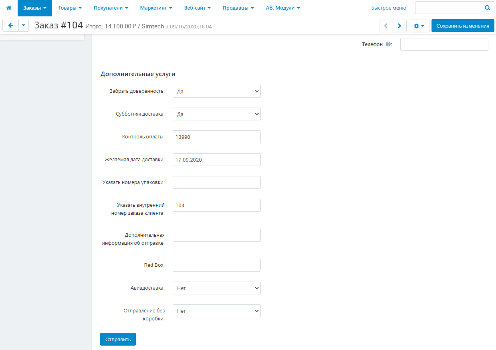
Task: Click the back arrow button
Action: click(10, 26)
